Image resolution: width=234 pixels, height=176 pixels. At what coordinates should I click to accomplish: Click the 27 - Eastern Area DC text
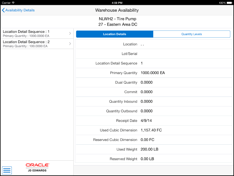[118, 24]
